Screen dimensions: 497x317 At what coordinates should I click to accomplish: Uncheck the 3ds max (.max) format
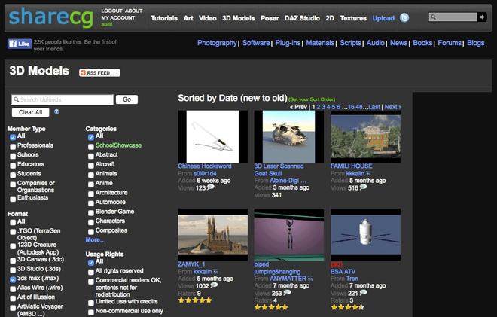click(12, 279)
